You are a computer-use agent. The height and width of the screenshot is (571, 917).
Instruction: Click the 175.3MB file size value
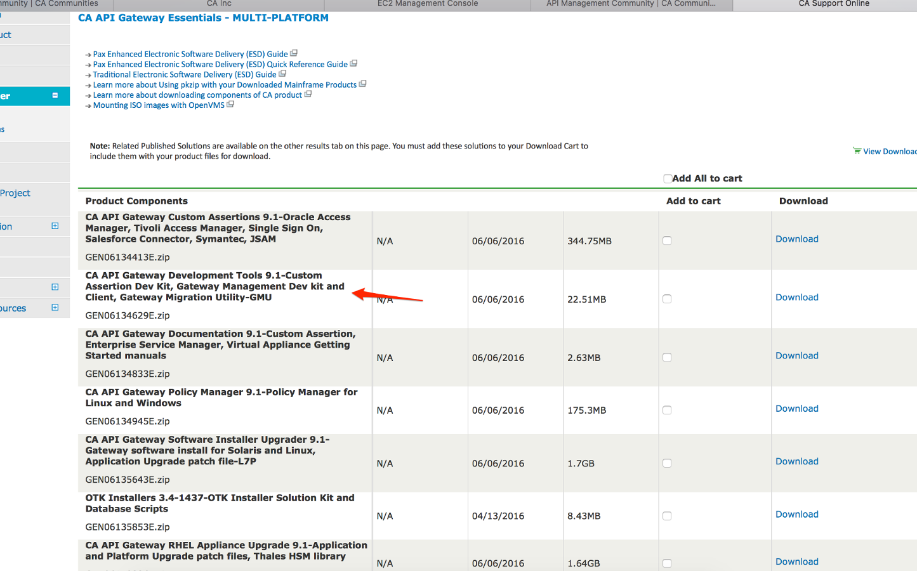[586, 410]
